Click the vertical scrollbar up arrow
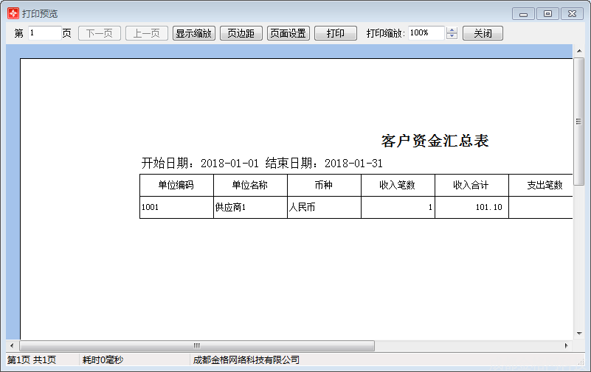The width and height of the screenshot is (591, 372). tap(579, 51)
